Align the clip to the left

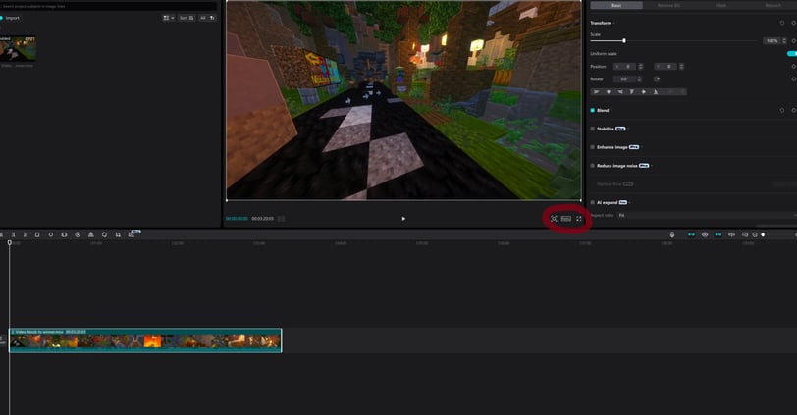click(596, 92)
